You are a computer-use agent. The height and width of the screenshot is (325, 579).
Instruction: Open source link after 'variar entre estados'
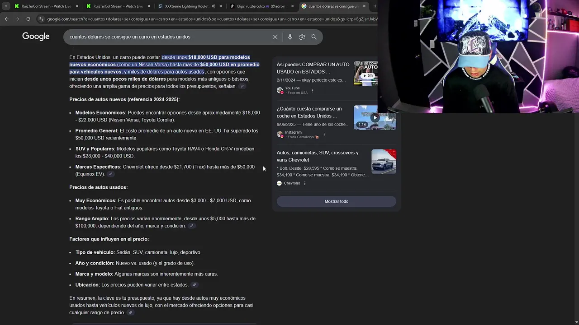point(195,285)
